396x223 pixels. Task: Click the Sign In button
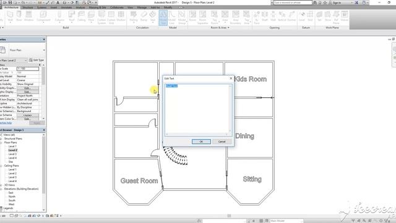click(335, 2)
